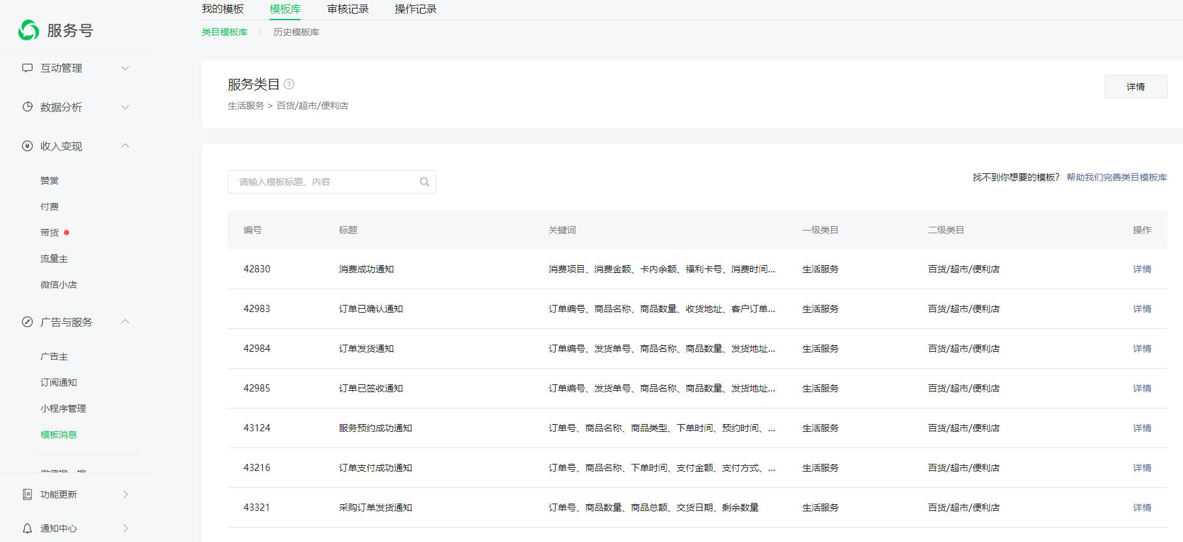The width and height of the screenshot is (1183, 542).
Task: Select the 模板库 tab
Action: (x=285, y=9)
